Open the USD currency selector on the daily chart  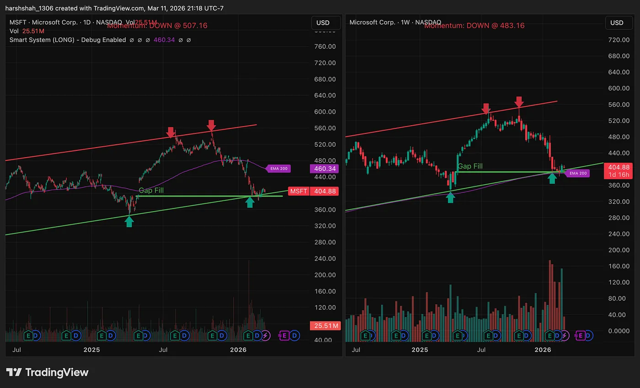click(x=326, y=23)
